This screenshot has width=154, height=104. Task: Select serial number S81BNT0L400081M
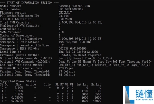tap(71, 9)
